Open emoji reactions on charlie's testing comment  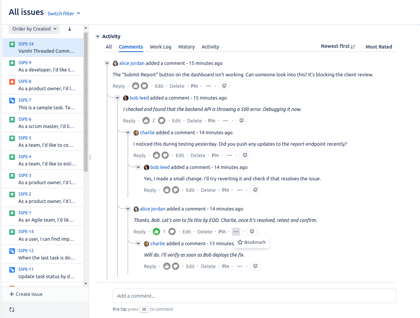245,155
